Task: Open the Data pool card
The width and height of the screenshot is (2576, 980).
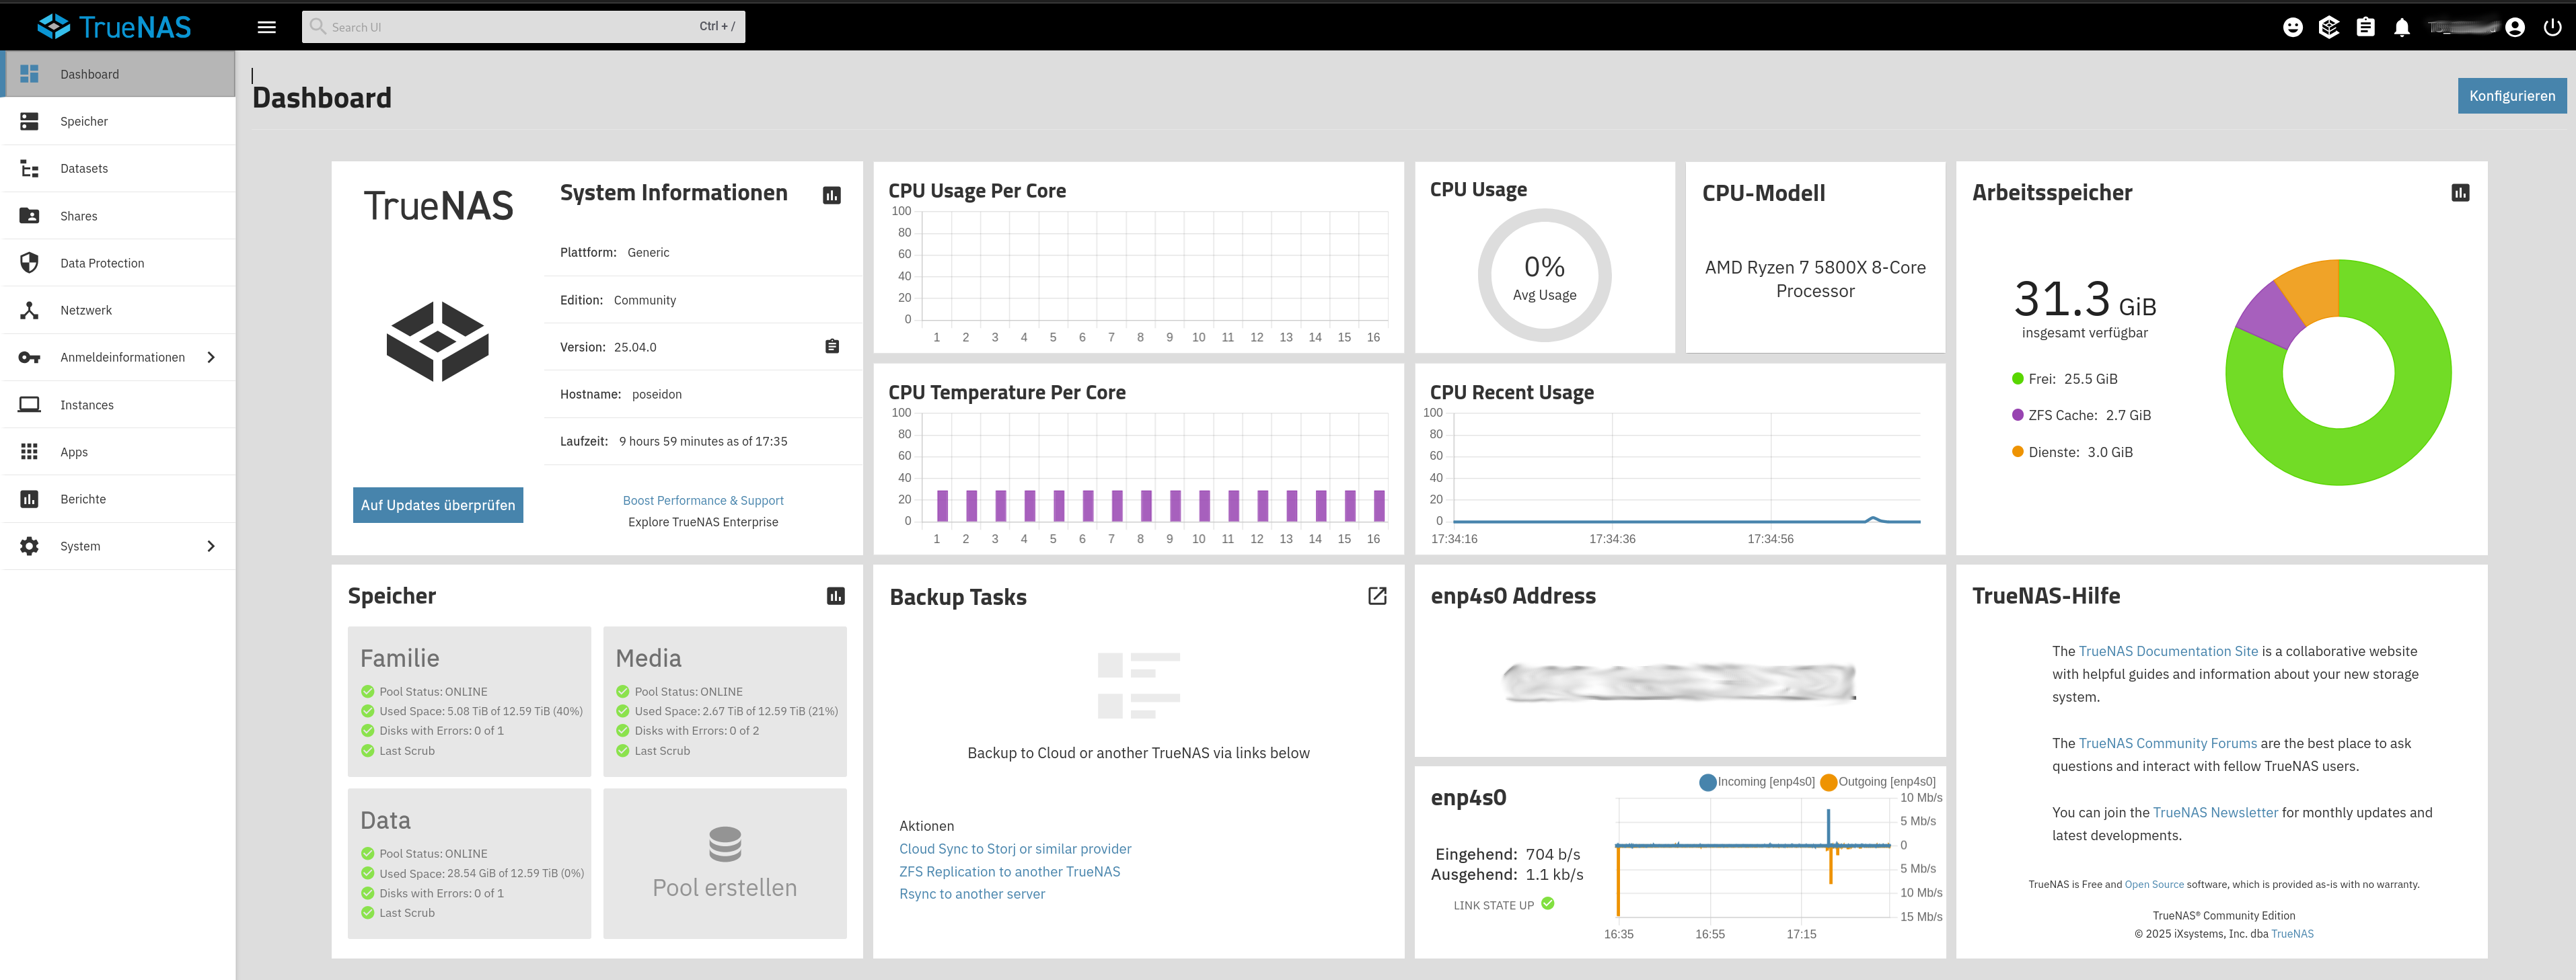Action: click(x=469, y=863)
